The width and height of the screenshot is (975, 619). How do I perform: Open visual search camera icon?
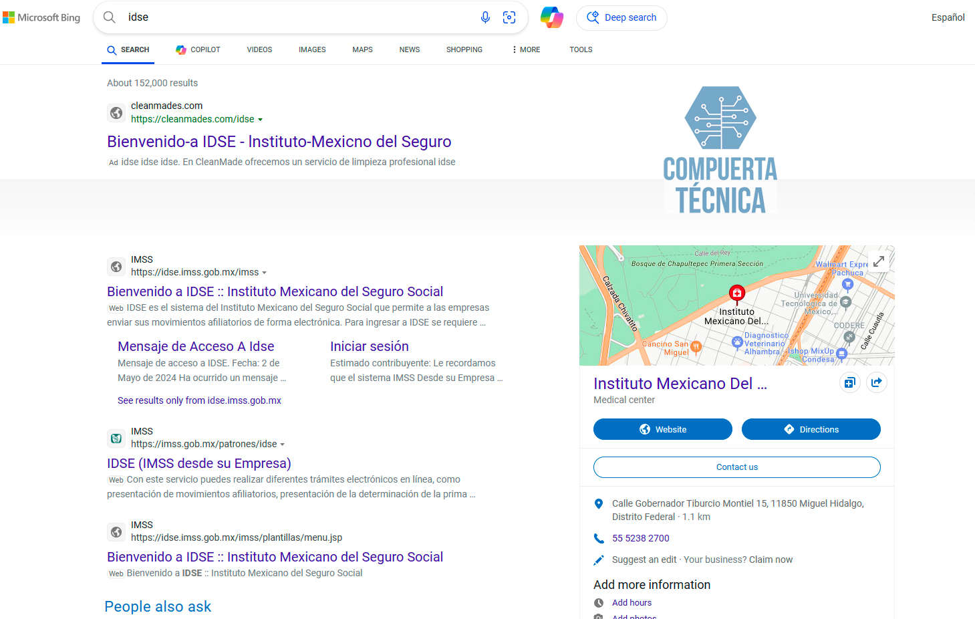pyautogui.click(x=509, y=17)
